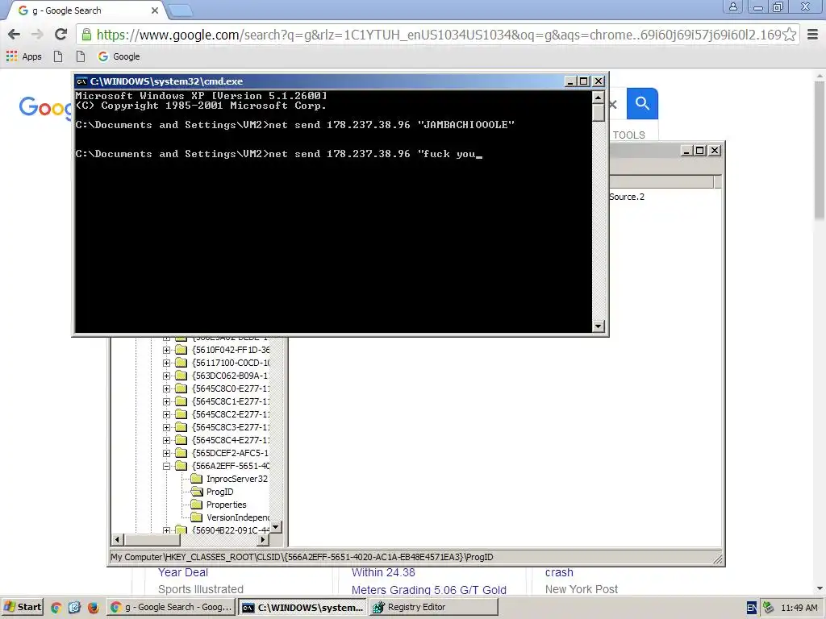
Task: Click registry tree scroll-down arrow
Action: [x=276, y=526]
